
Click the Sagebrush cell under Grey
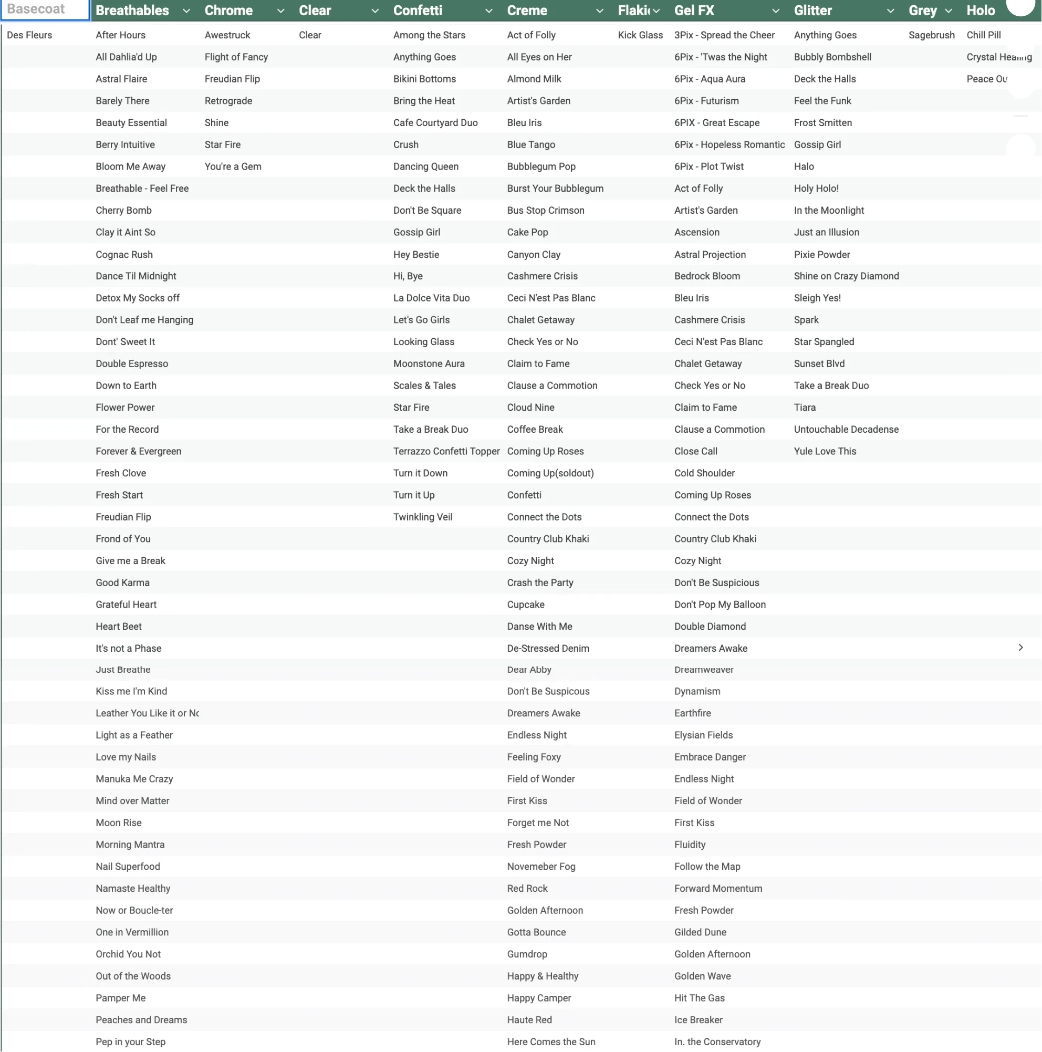931,35
